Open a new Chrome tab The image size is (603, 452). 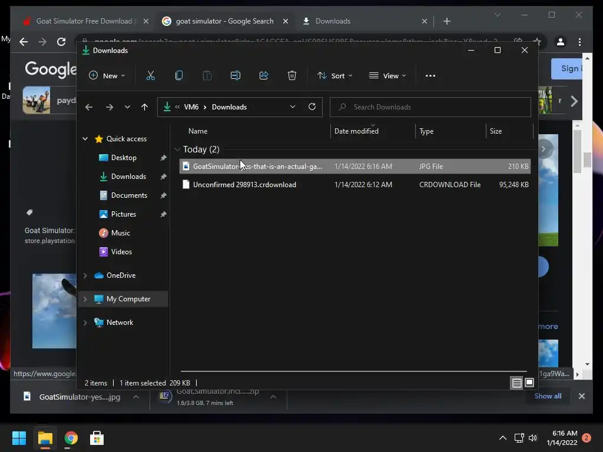446,22
